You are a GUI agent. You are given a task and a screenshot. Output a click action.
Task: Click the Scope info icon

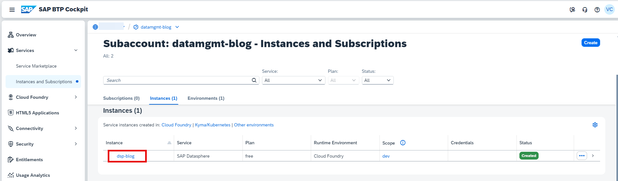coord(403,143)
